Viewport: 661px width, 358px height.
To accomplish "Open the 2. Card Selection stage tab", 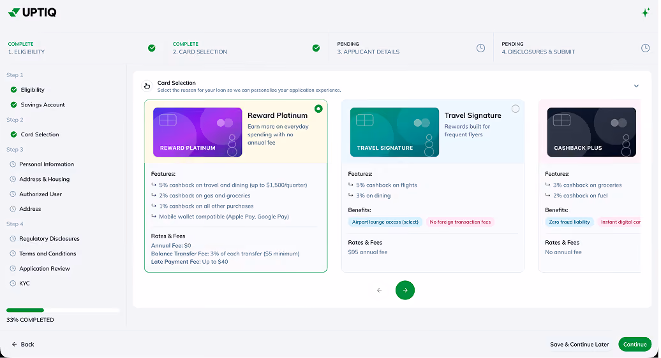I will [247, 48].
